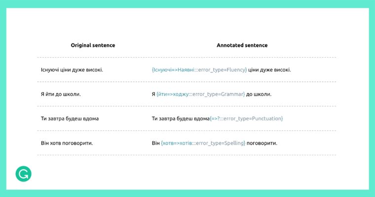Click "йти" in the Original sentence column
The width and height of the screenshot is (375, 197).
point(51,94)
